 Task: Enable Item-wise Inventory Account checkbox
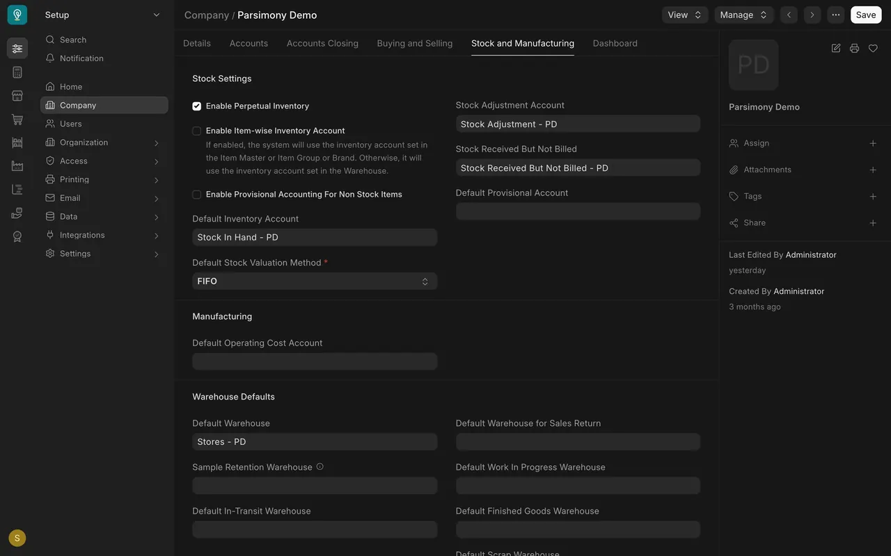197,131
